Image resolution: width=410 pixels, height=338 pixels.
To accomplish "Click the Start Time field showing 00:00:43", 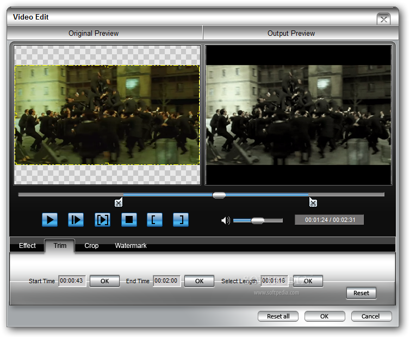I will point(72,281).
